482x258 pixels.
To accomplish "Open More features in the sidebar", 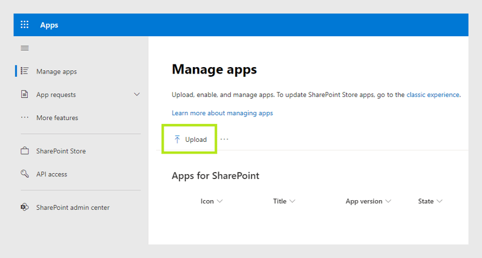I will tap(57, 117).
